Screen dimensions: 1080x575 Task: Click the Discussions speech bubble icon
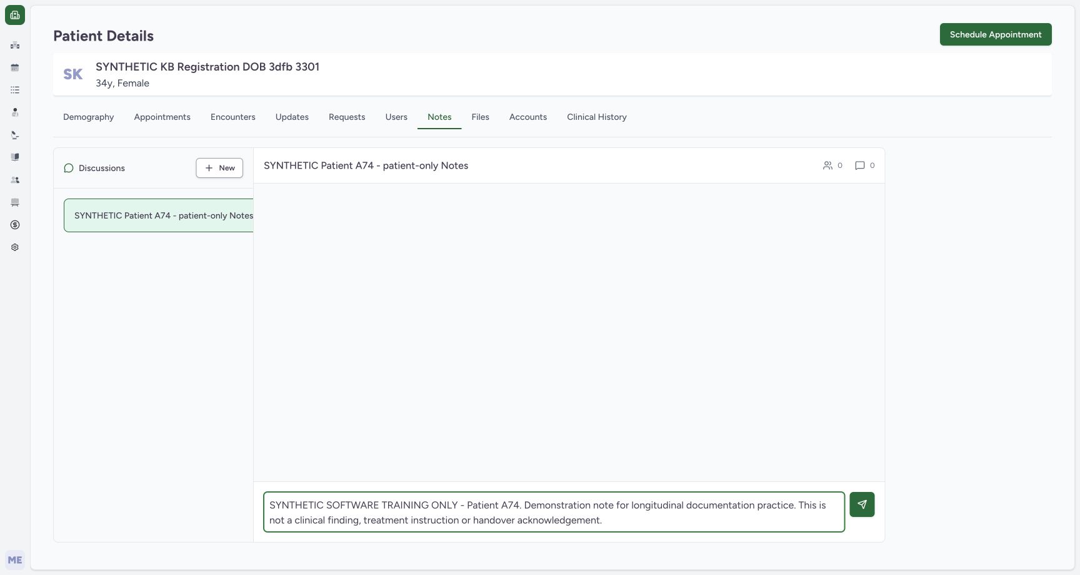tap(69, 168)
